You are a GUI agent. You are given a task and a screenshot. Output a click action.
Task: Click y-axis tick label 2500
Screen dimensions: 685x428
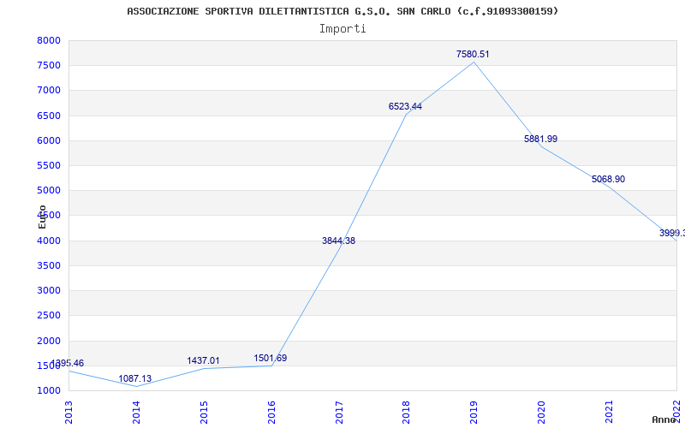tap(49, 315)
